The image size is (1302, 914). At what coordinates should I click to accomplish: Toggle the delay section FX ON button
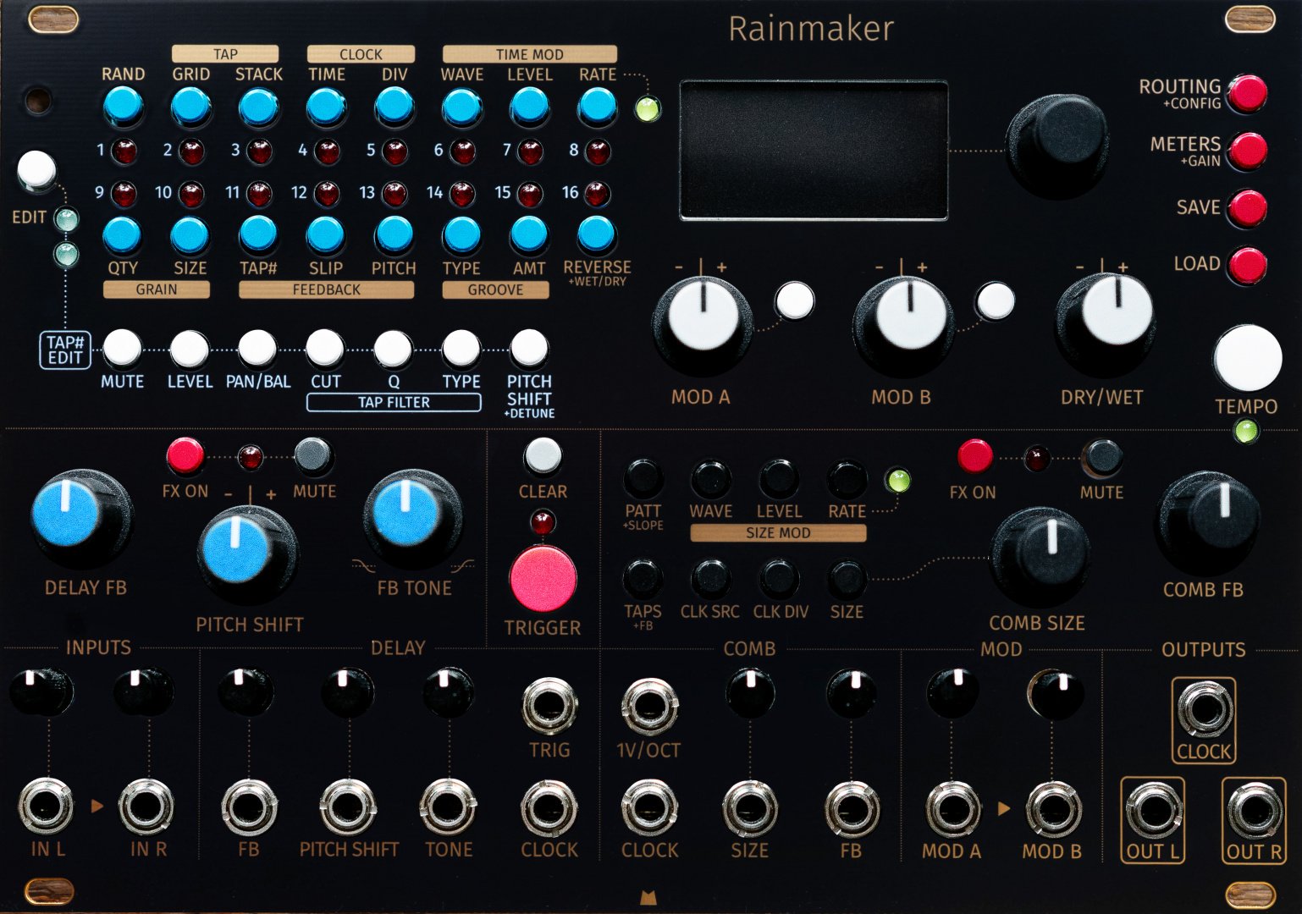(x=185, y=456)
